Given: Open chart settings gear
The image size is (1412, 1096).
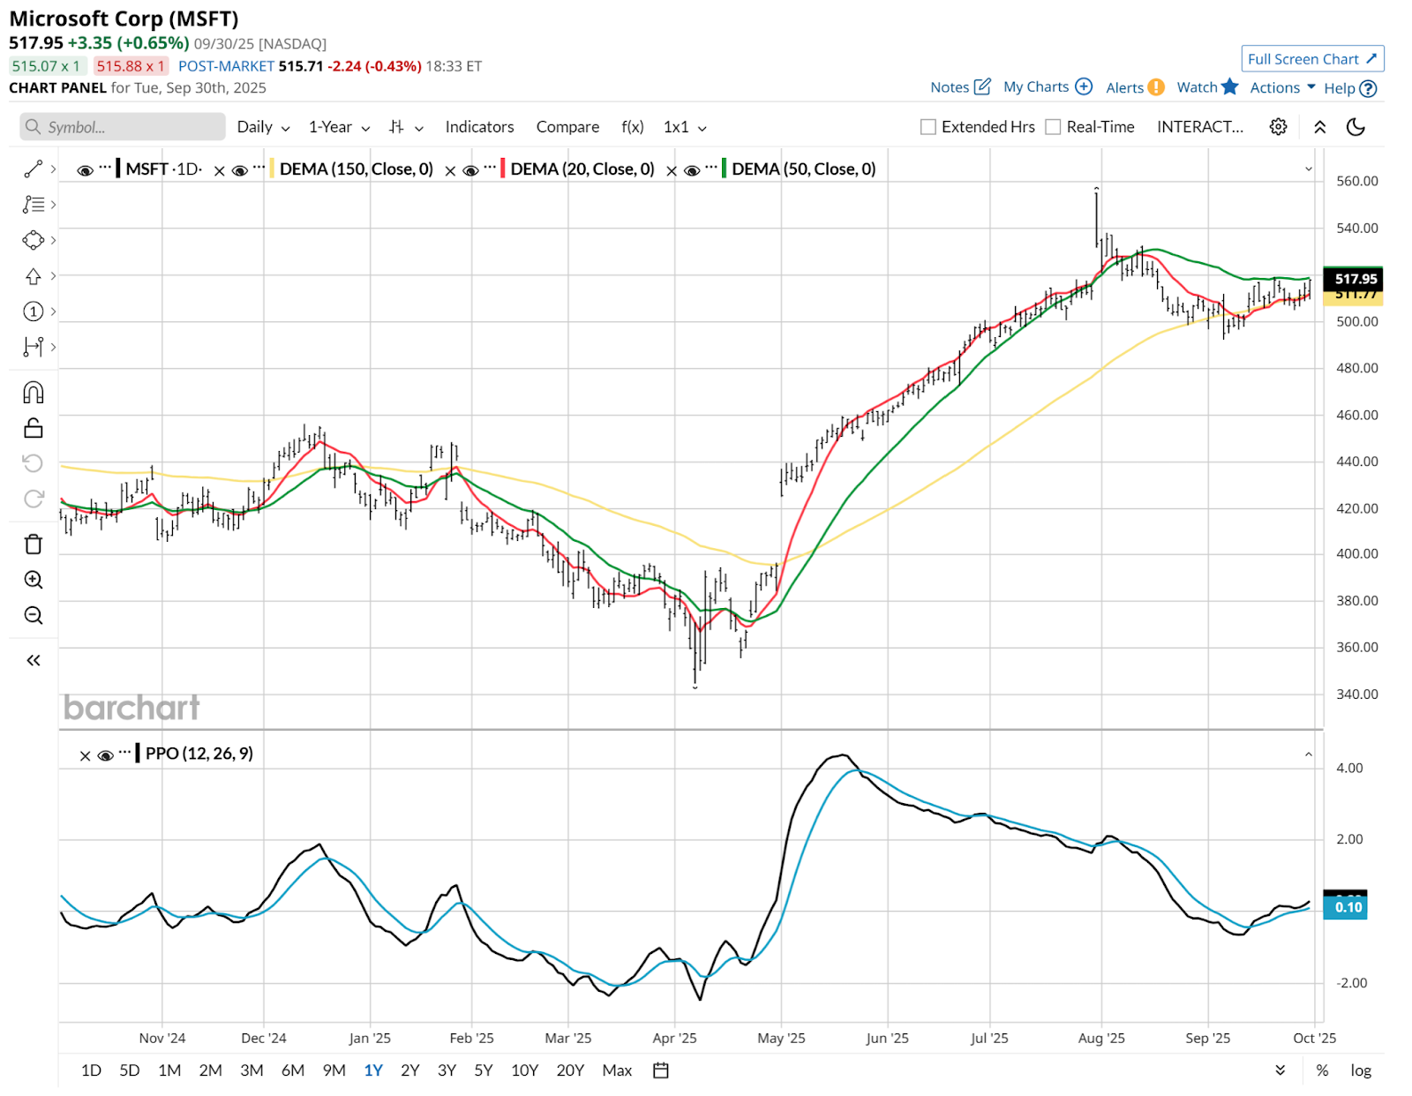Looking at the screenshot, I should [x=1278, y=127].
